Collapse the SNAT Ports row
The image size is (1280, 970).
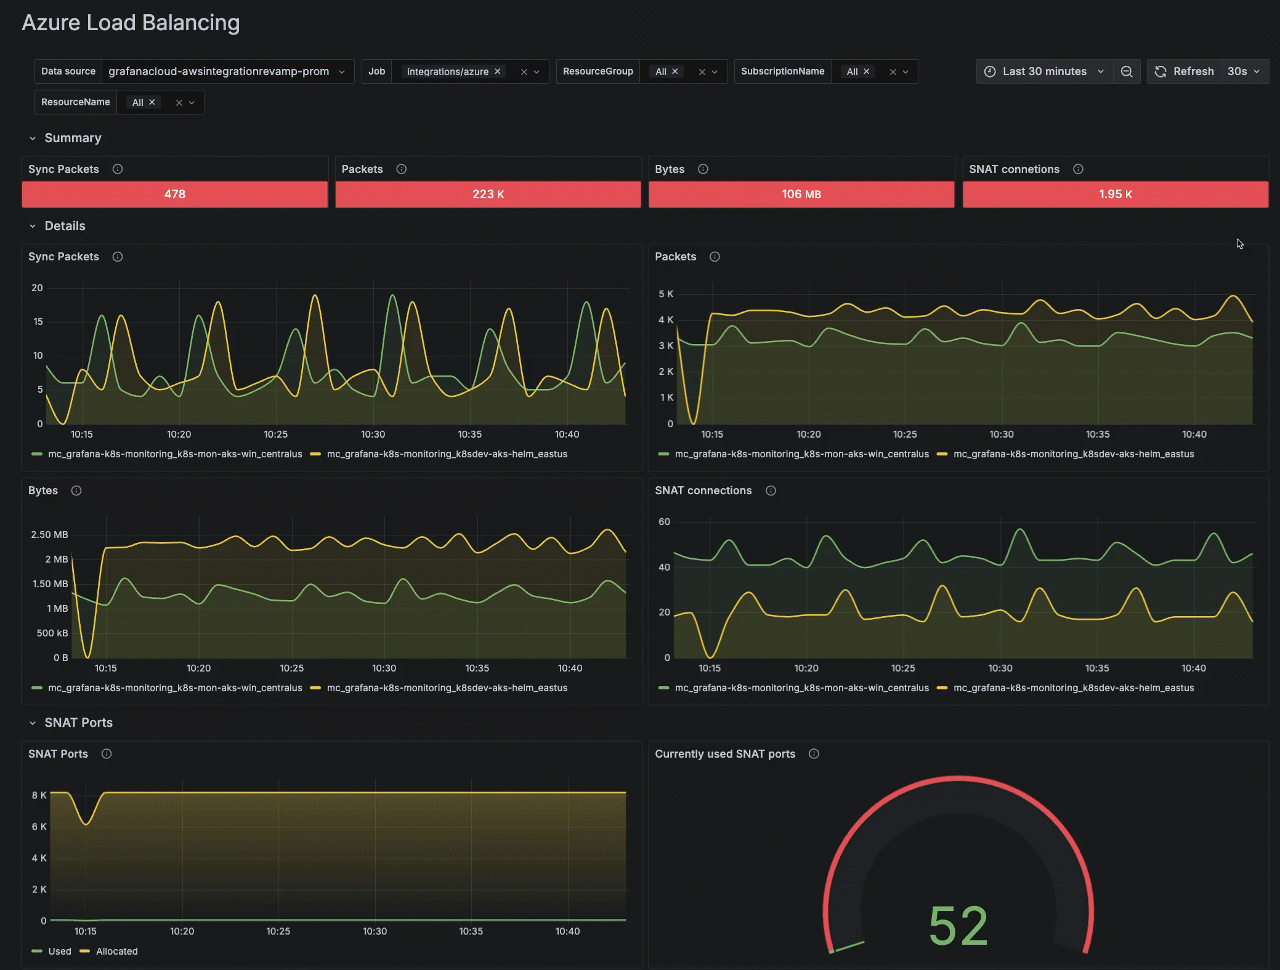coord(33,723)
